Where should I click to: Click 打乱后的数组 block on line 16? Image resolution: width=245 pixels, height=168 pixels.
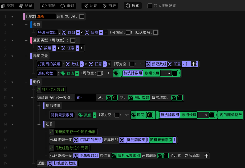[88, 140]
